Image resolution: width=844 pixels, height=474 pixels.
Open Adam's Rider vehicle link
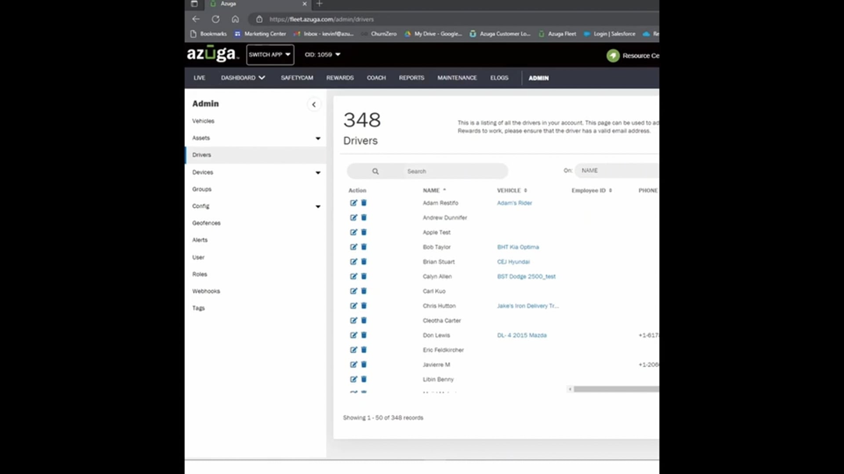(514, 203)
